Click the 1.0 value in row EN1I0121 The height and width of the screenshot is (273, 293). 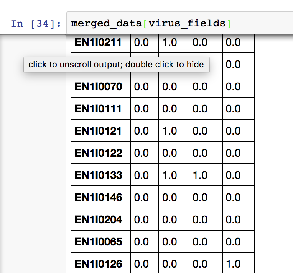[x=170, y=131]
